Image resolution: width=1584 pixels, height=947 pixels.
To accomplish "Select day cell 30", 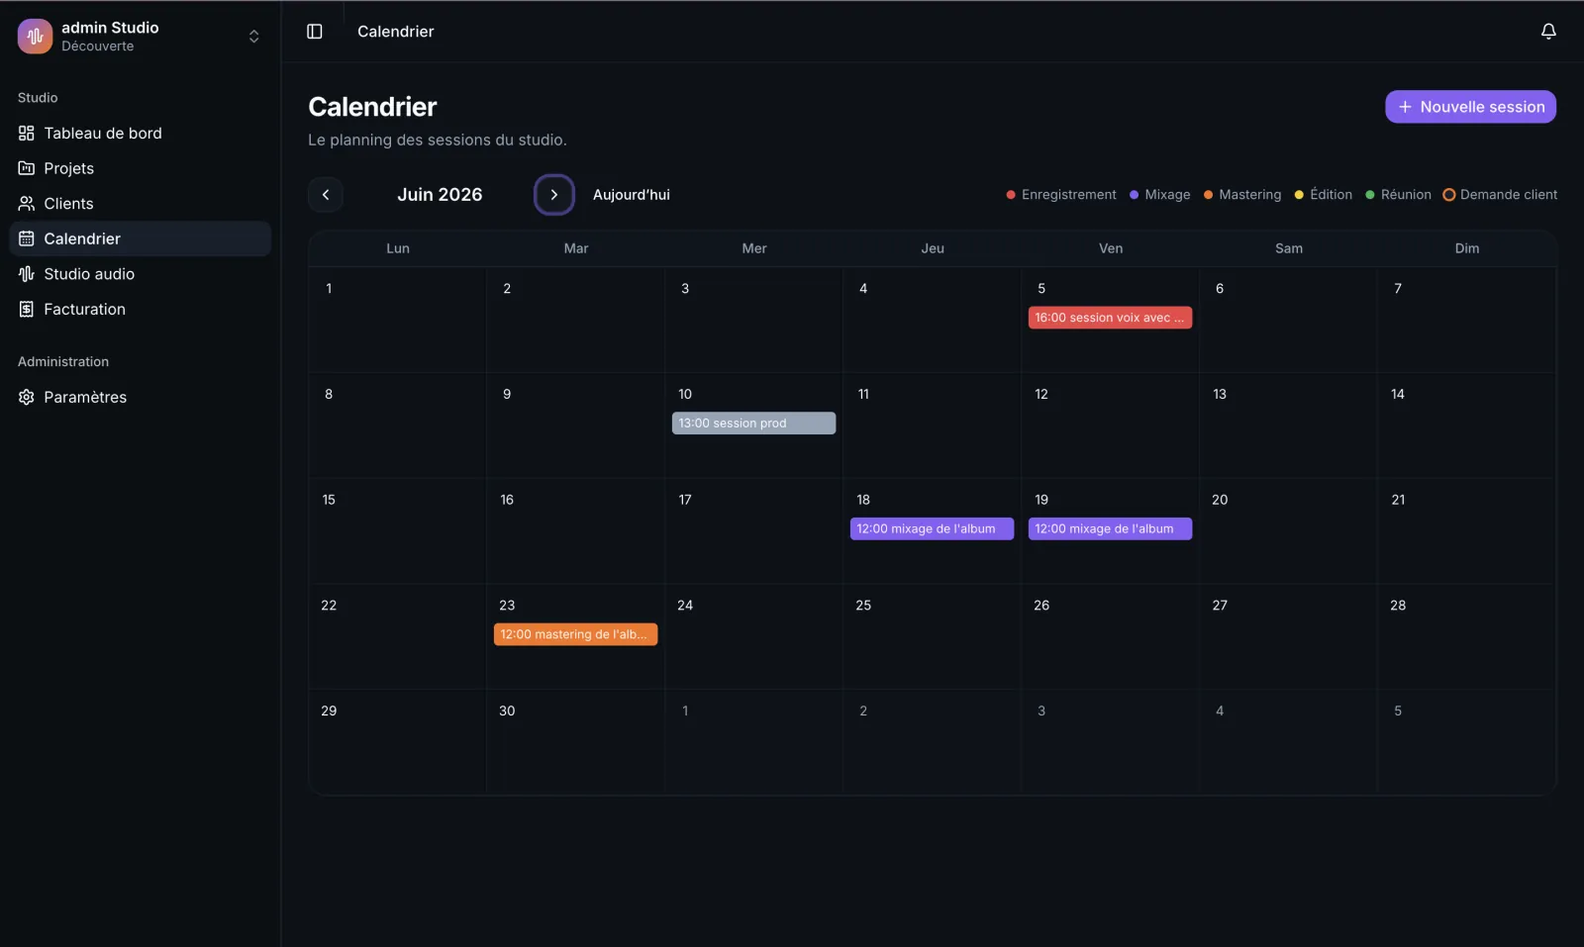I will click(575, 742).
